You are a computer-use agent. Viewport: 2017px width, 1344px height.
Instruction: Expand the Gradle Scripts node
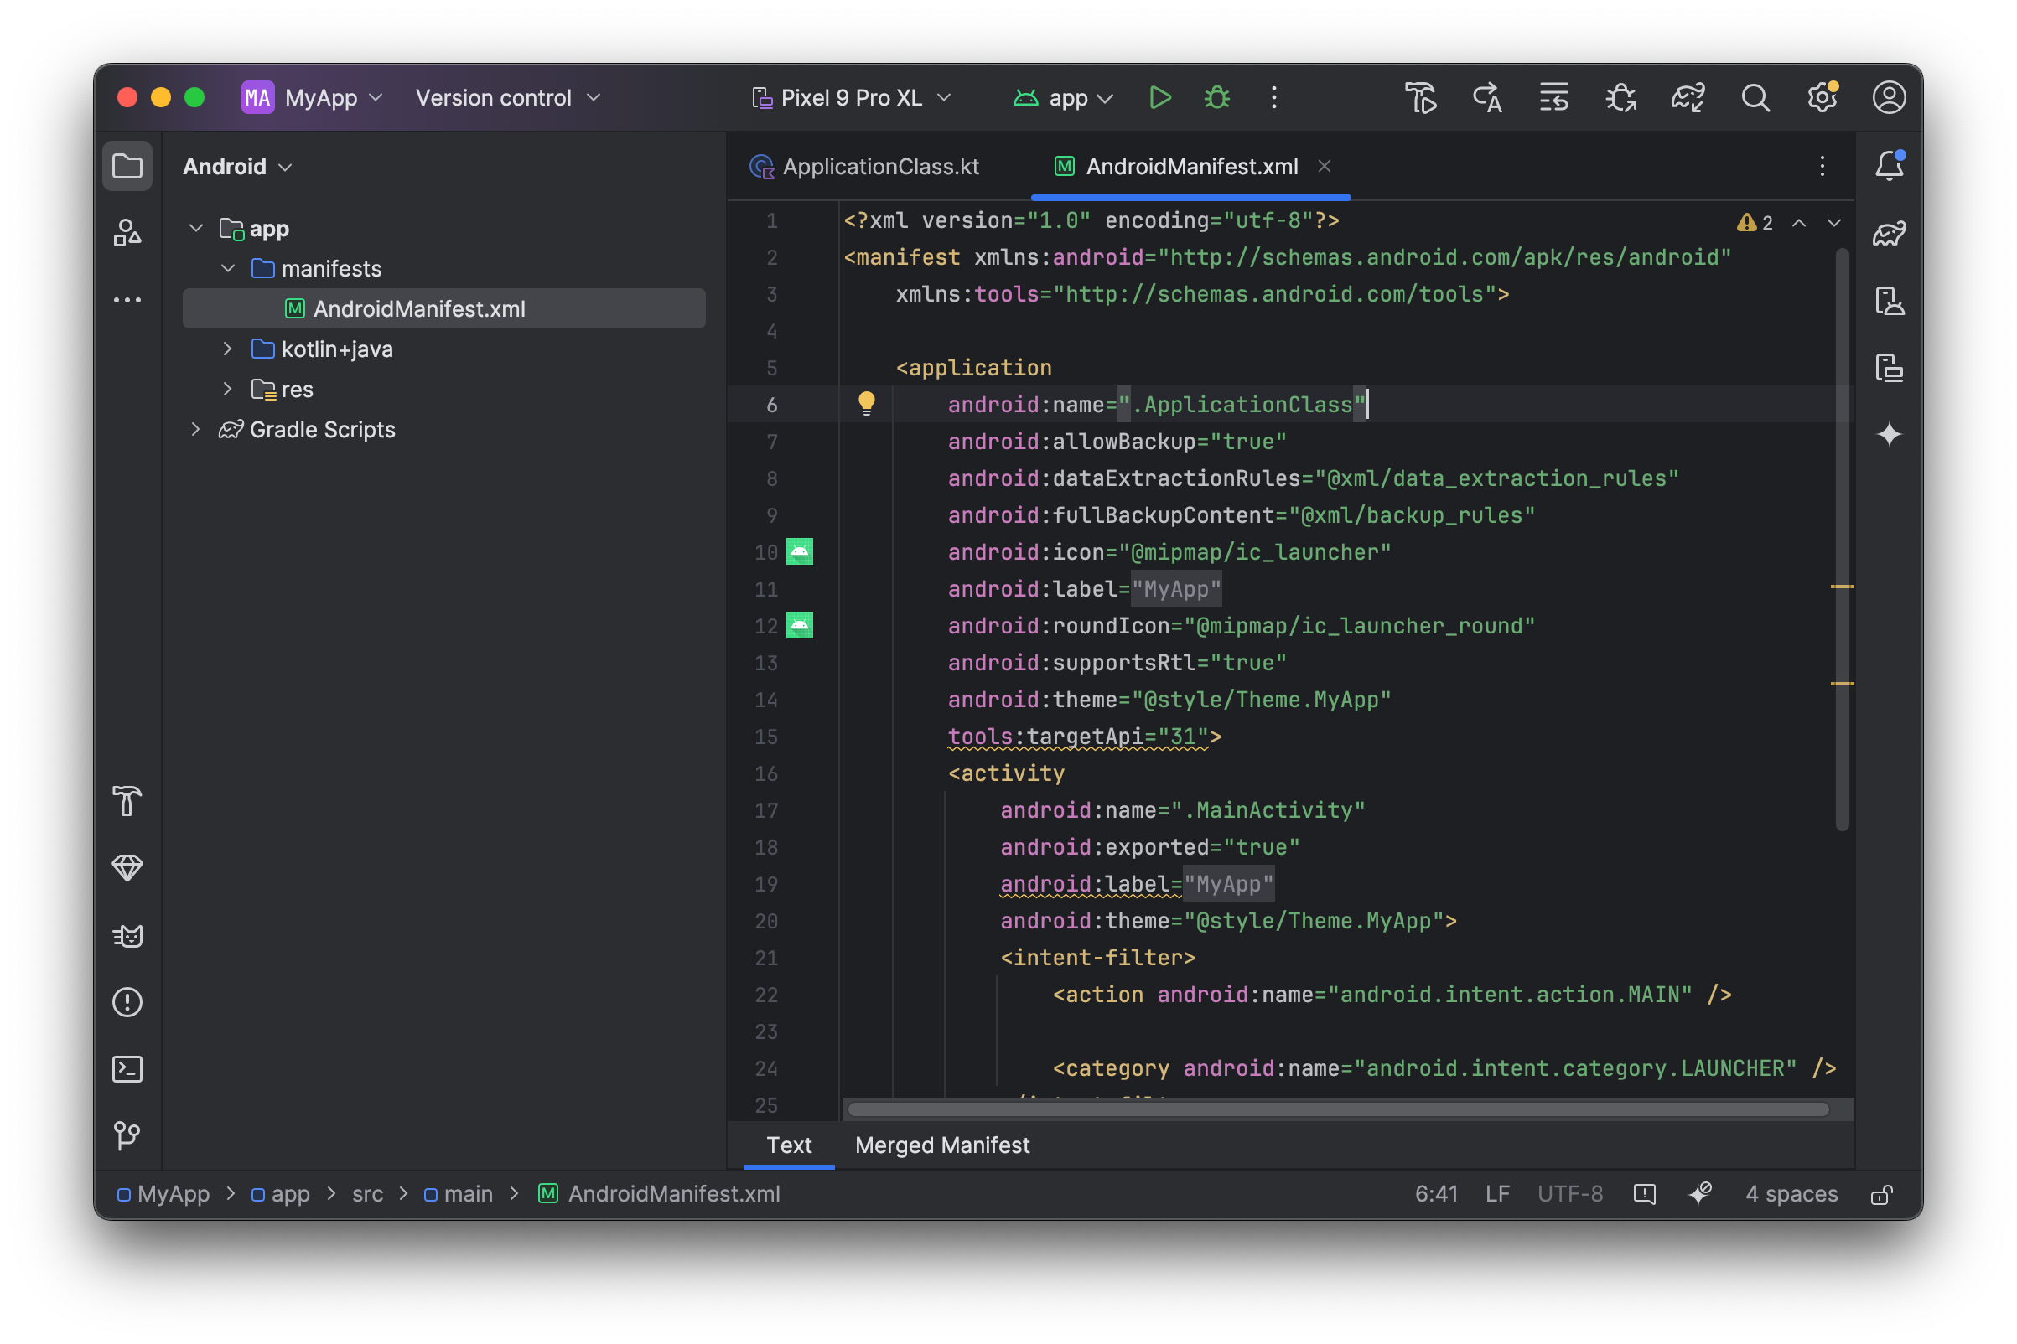click(195, 430)
